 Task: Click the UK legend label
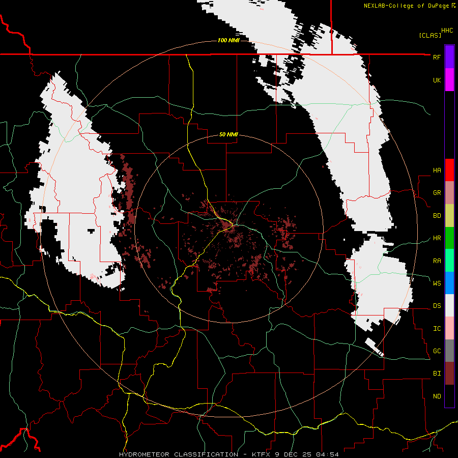[x=437, y=80]
